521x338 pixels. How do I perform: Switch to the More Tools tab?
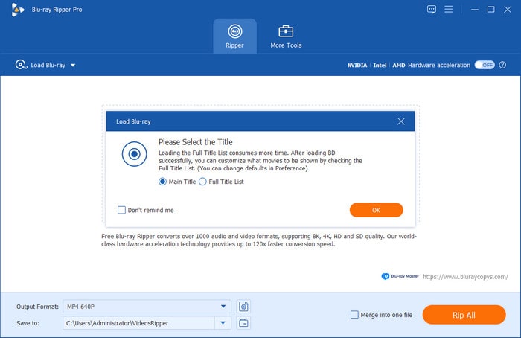click(286, 35)
